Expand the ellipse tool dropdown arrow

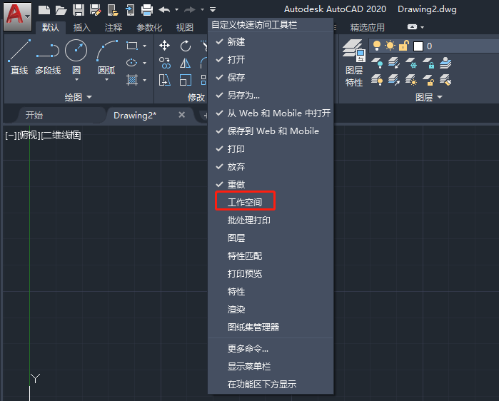pos(145,63)
